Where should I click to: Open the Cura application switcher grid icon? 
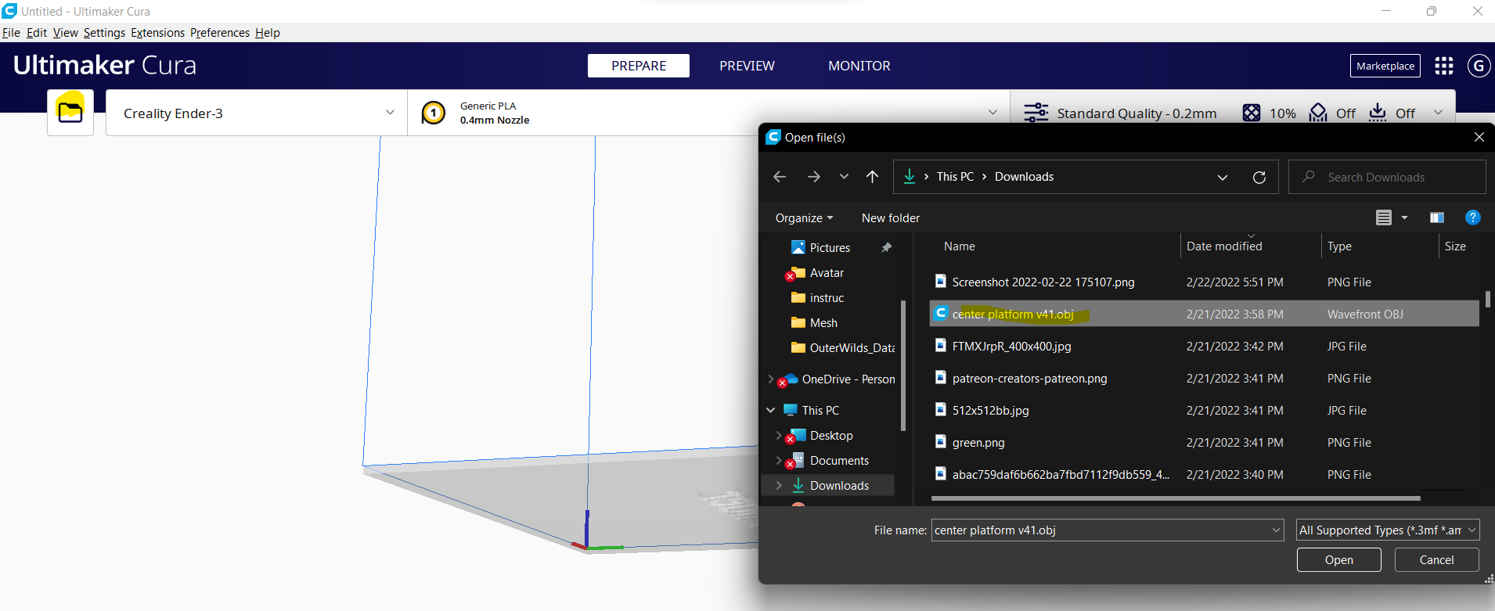(x=1444, y=66)
